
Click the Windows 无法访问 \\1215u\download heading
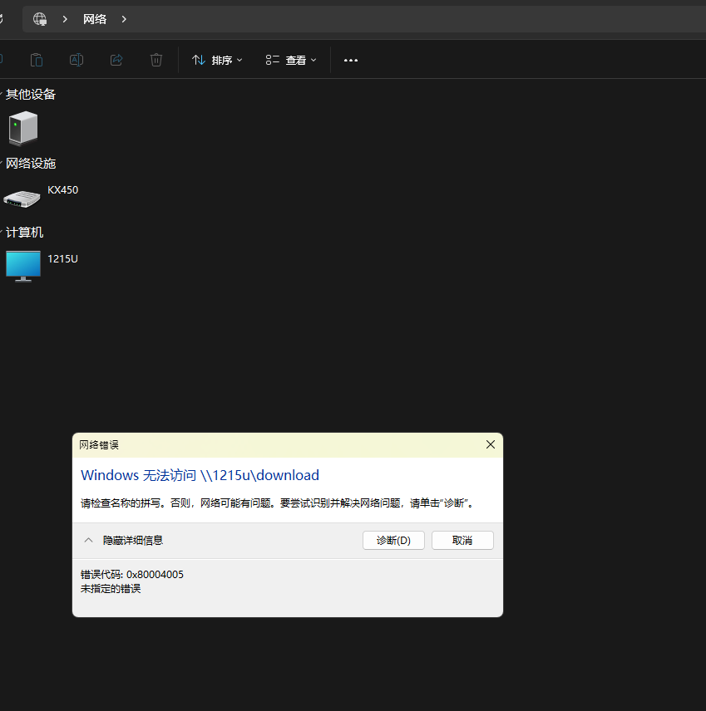200,475
